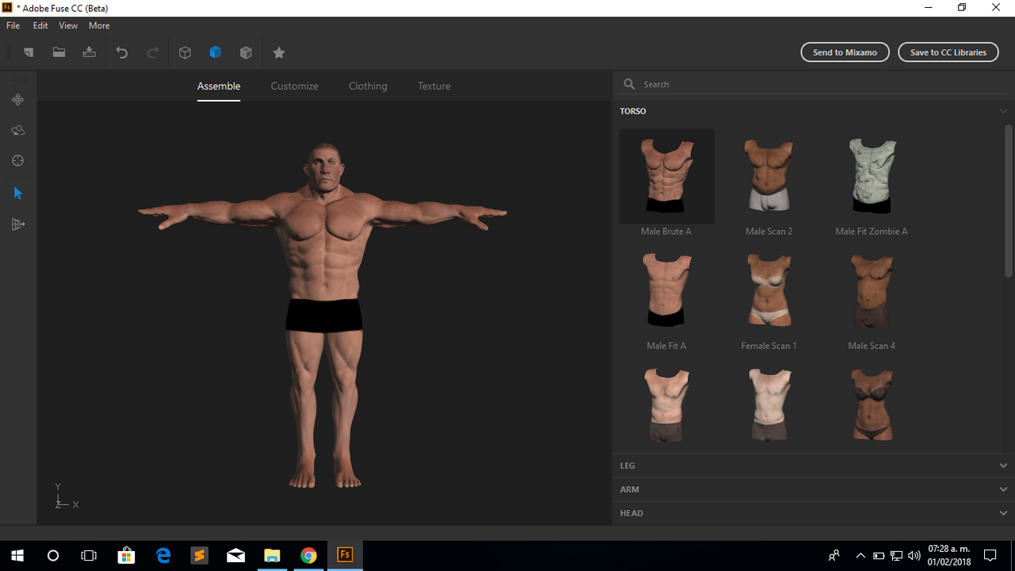Select the pan/move tool in left sidebar
The height and width of the screenshot is (571, 1015).
[17, 100]
